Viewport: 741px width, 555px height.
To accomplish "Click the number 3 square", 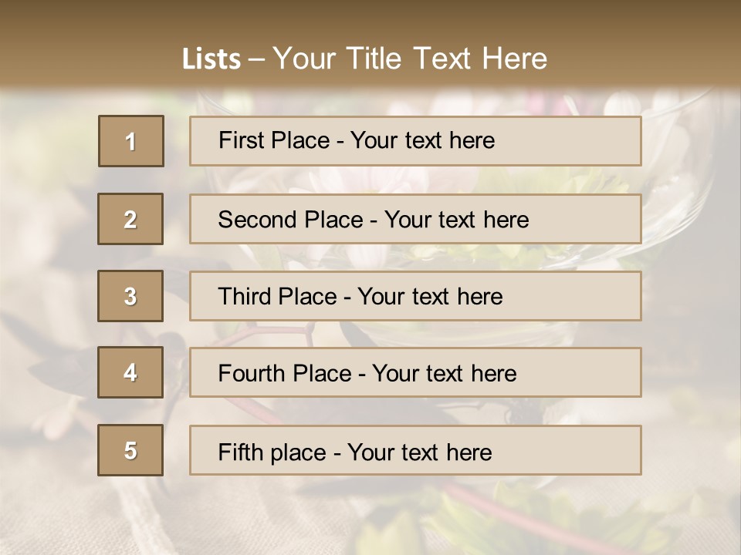I will tap(130, 296).
